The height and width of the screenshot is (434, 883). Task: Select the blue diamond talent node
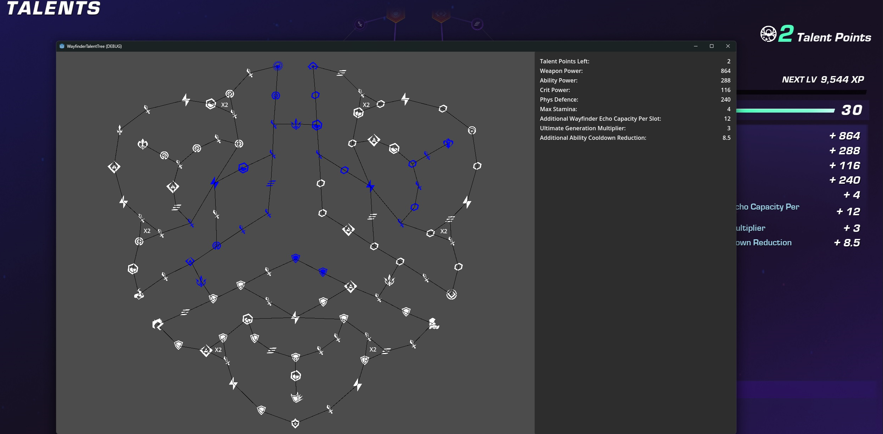pyautogui.click(x=190, y=262)
